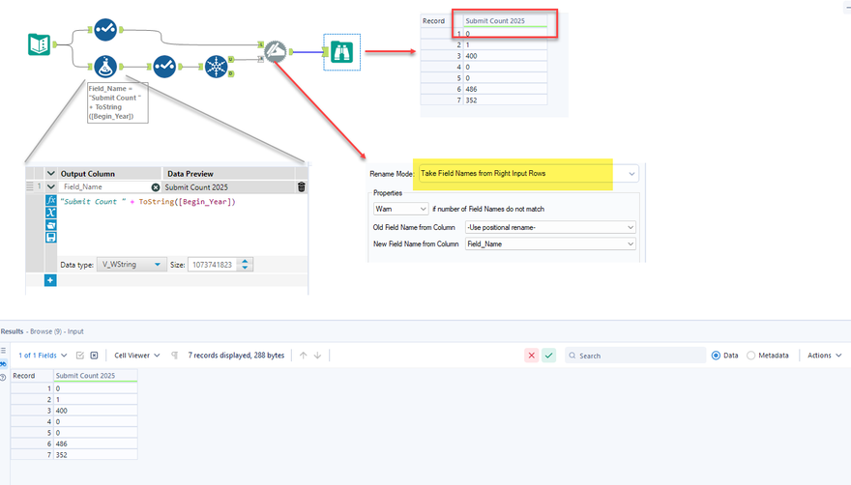
Task: Click the list-lines icon in the Results sidebar
Action: (3, 351)
